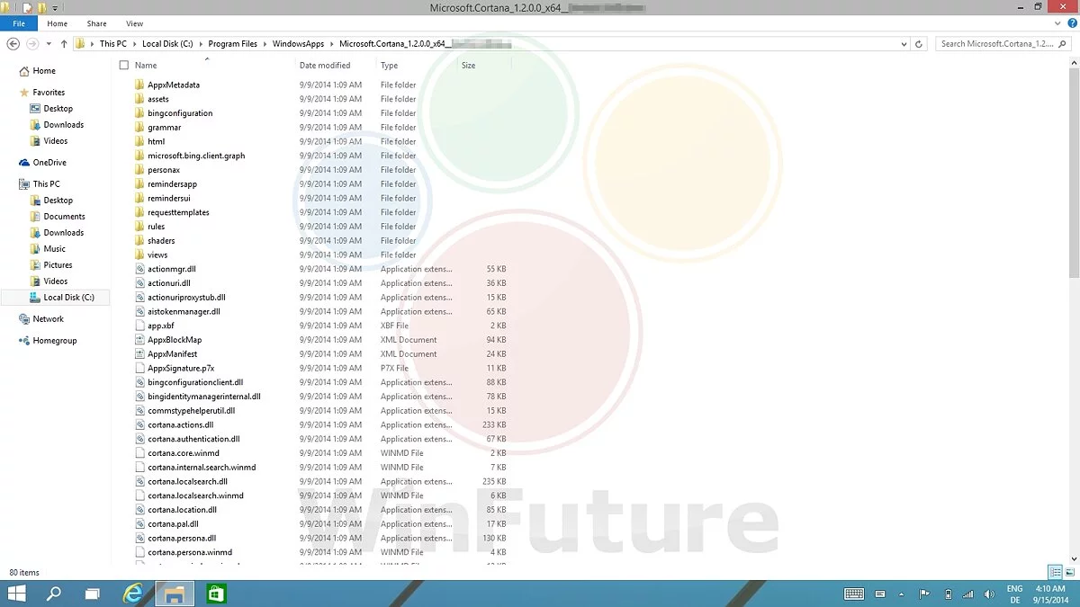1080x607 pixels.
Task: Jump to WindowsApps in the address bar
Action: click(x=299, y=44)
